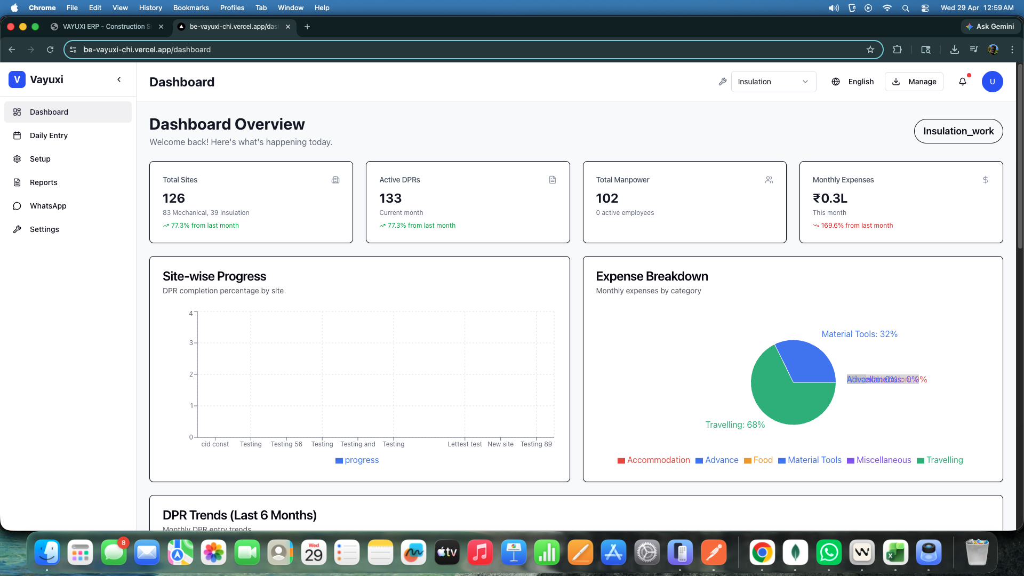Open the user avatar U menu
Viewport: 1024px width, 576px height.
993,82
